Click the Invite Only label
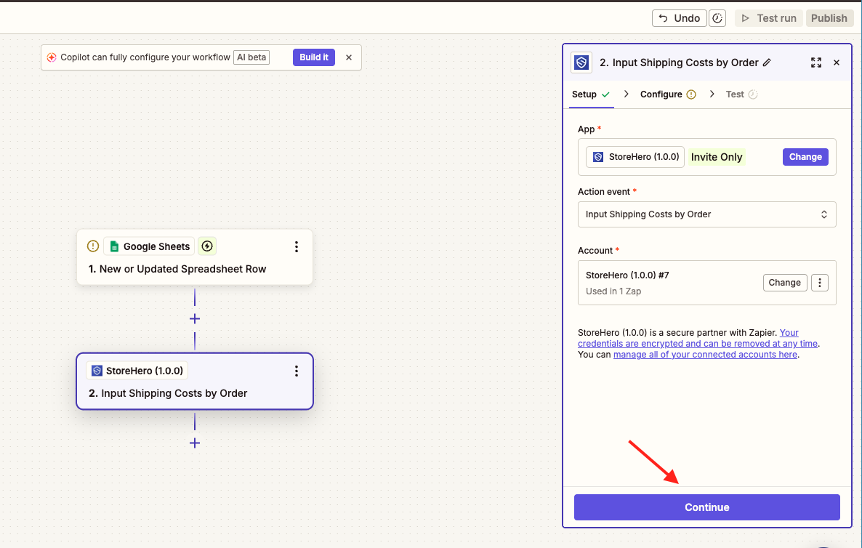This screenshot has height=548, width=862. pyautogui.click(x=717, y=157)
